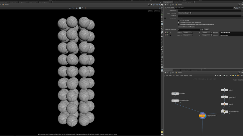Open the No cam viewport dropdown
Viewport: 243px width, 136px height.
[157, 11]
